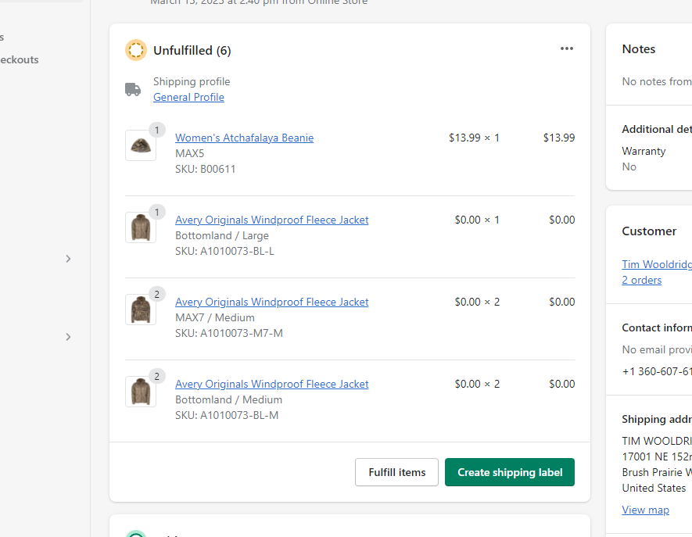Click the Fulfill items button
Image resolution: width=692 pixels, height=537 pixels.
click(x=396, y=472)
